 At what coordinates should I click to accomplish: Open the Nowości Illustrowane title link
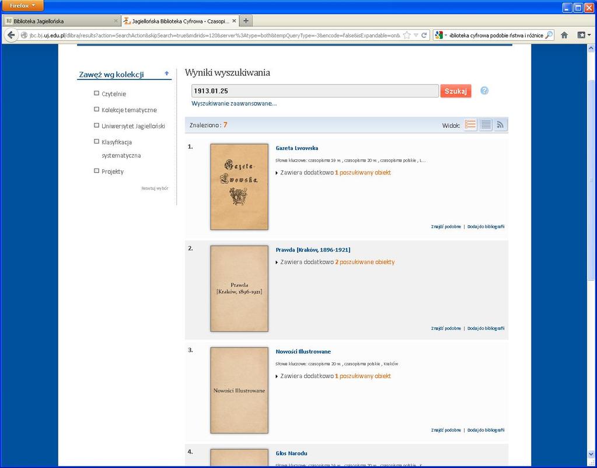(x=303, y=351)
